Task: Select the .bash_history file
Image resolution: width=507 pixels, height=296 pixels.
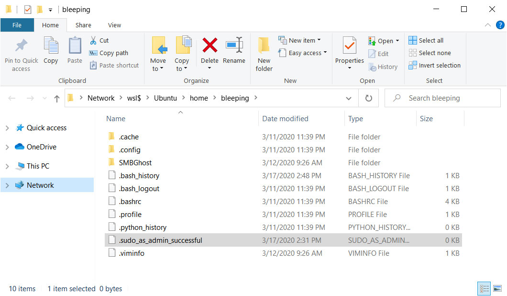Action: click(x=283, y=176)
